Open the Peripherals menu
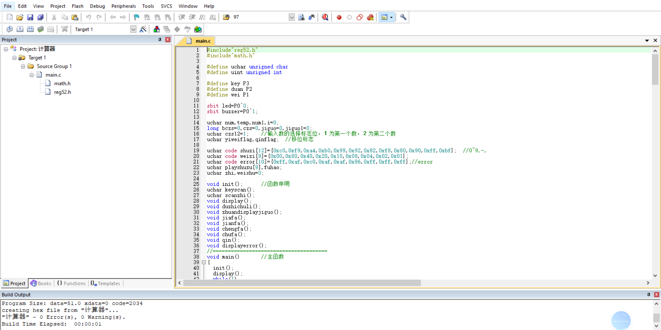This screenshot has height=330, width=661. [x=124, y=6]
